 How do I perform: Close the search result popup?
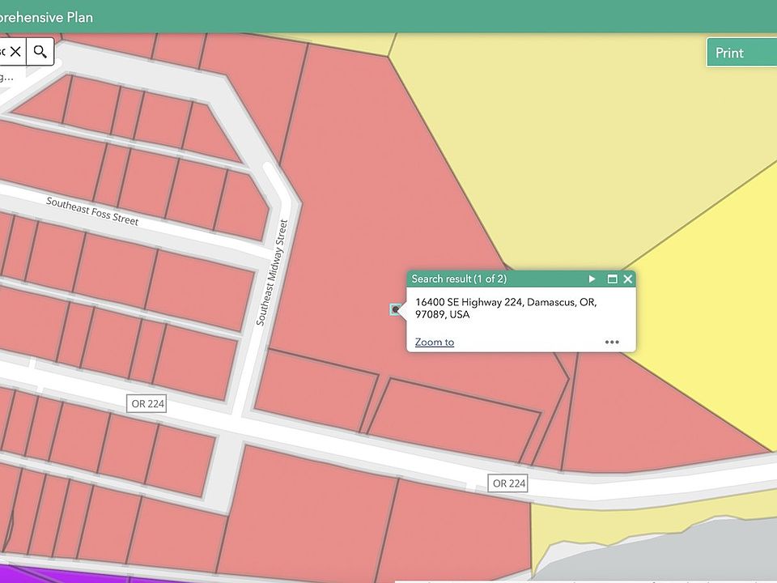pyautogui.click(x=628, y=279)
